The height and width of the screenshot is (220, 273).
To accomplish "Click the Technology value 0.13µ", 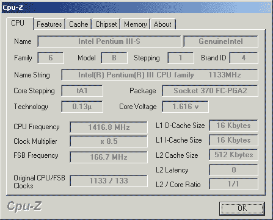I will click(x=82, y=107).
